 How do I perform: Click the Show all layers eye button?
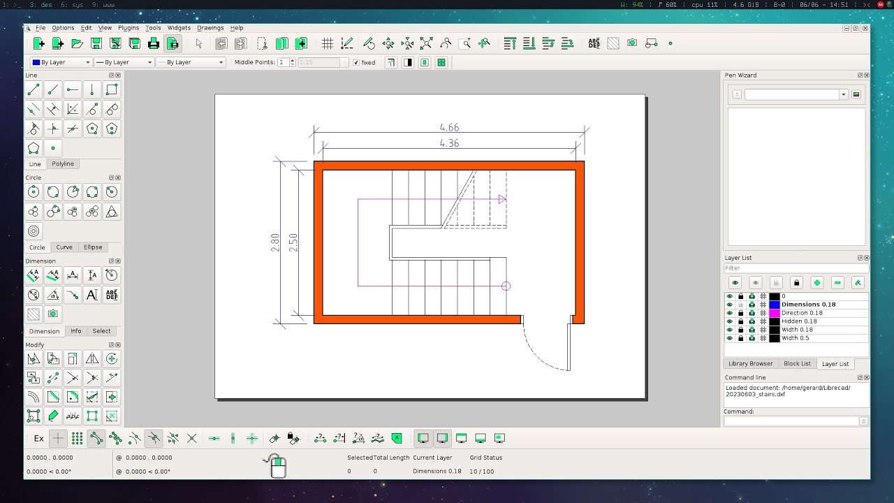point(735,283)
